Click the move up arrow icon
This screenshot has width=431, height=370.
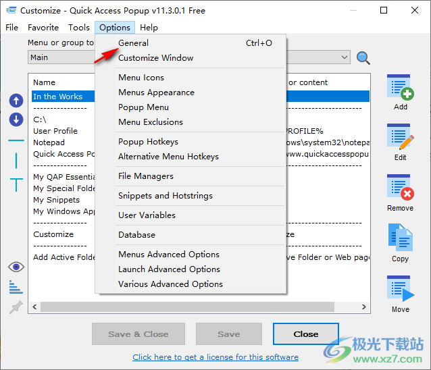16,101
